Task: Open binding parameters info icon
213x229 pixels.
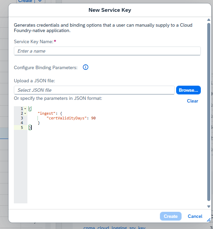Action: coord(86,67)
